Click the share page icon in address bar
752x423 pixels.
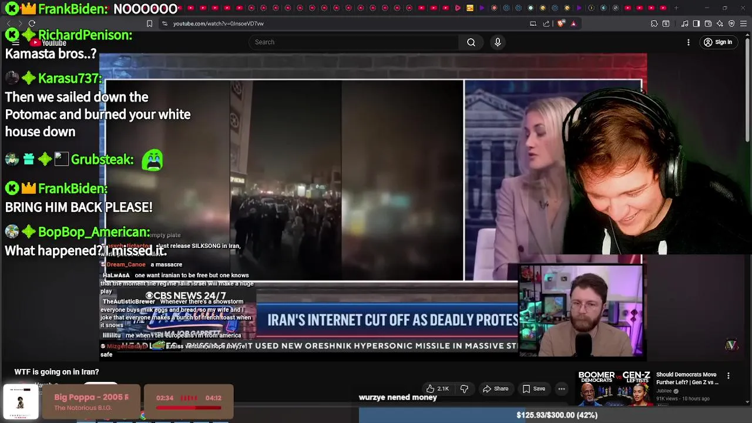coord(546,23)
